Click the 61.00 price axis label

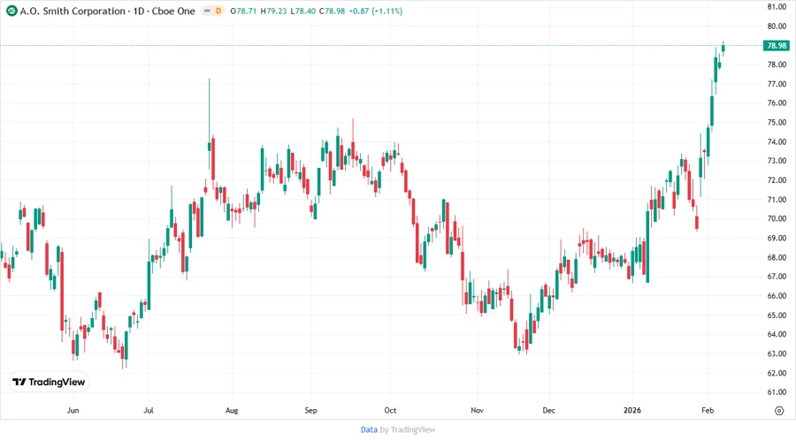point(777,391)
